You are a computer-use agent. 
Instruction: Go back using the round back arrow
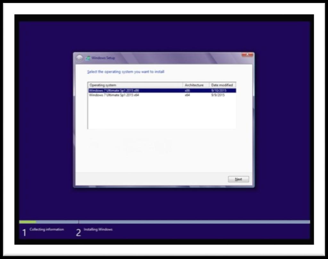pyautogui.click(x=79, y=58)
